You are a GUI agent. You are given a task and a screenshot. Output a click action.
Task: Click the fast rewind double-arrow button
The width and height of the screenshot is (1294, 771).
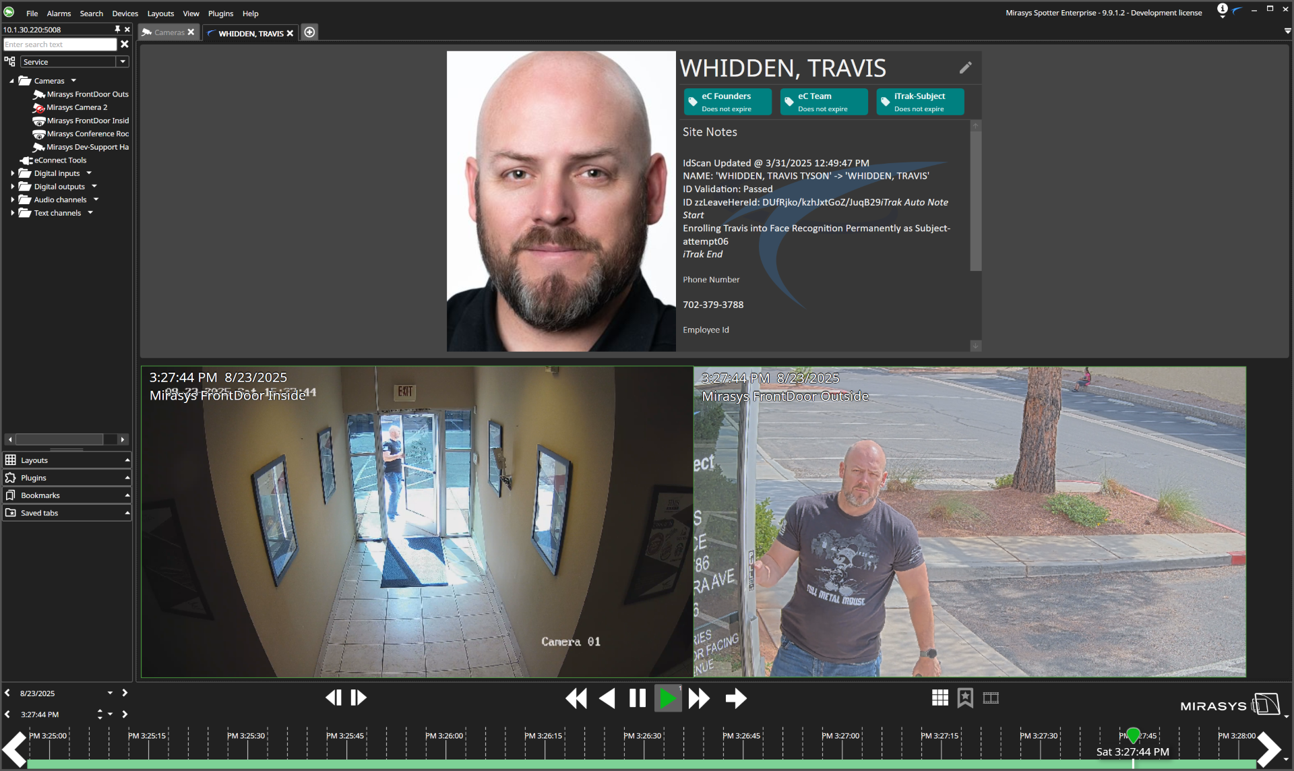(x=576, y=698)
